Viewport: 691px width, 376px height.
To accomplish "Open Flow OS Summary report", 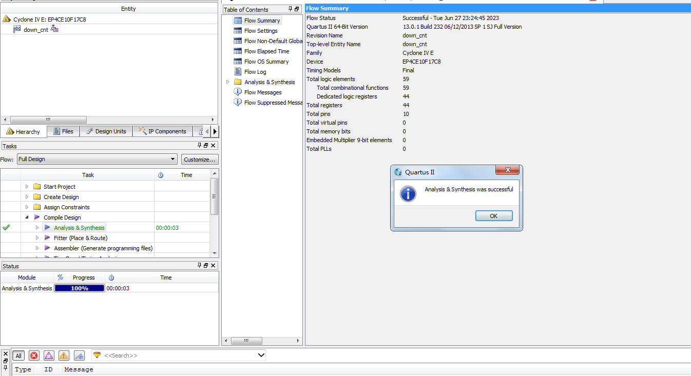I will [266, 62].
